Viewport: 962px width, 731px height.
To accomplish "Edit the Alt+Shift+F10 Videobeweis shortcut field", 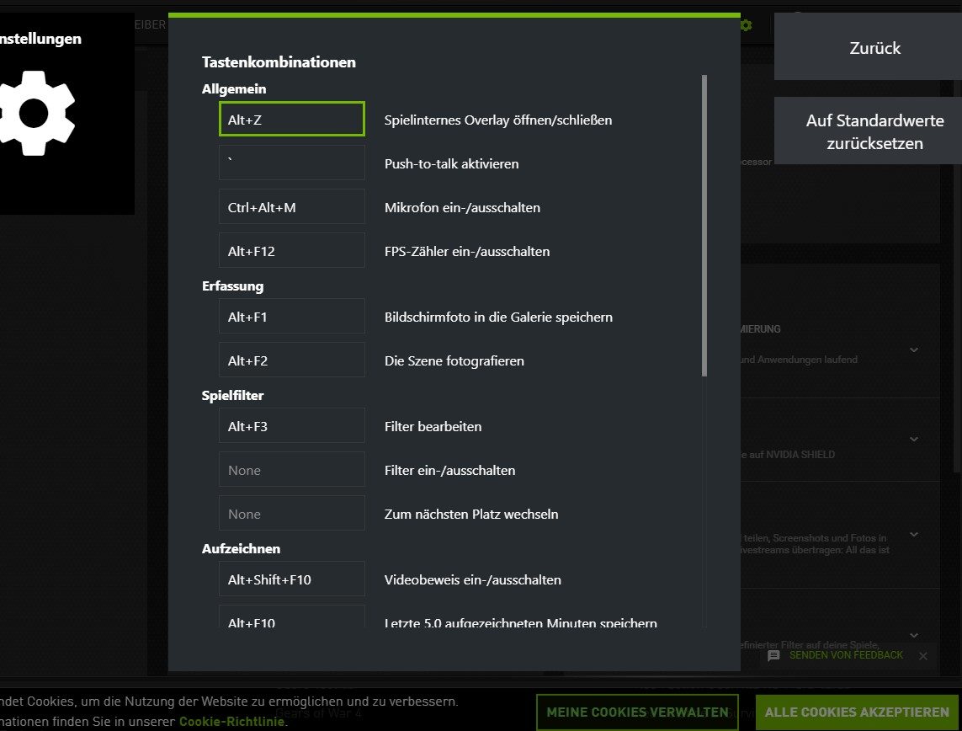I will click(292, 579).
